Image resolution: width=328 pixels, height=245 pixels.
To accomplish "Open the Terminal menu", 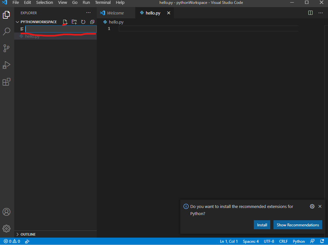I will [x=103, y=3].
